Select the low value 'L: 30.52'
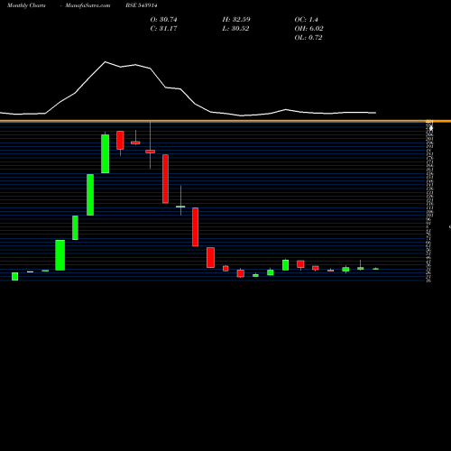The width and height of the screenshot is (451, 451). tap(235, 29)
